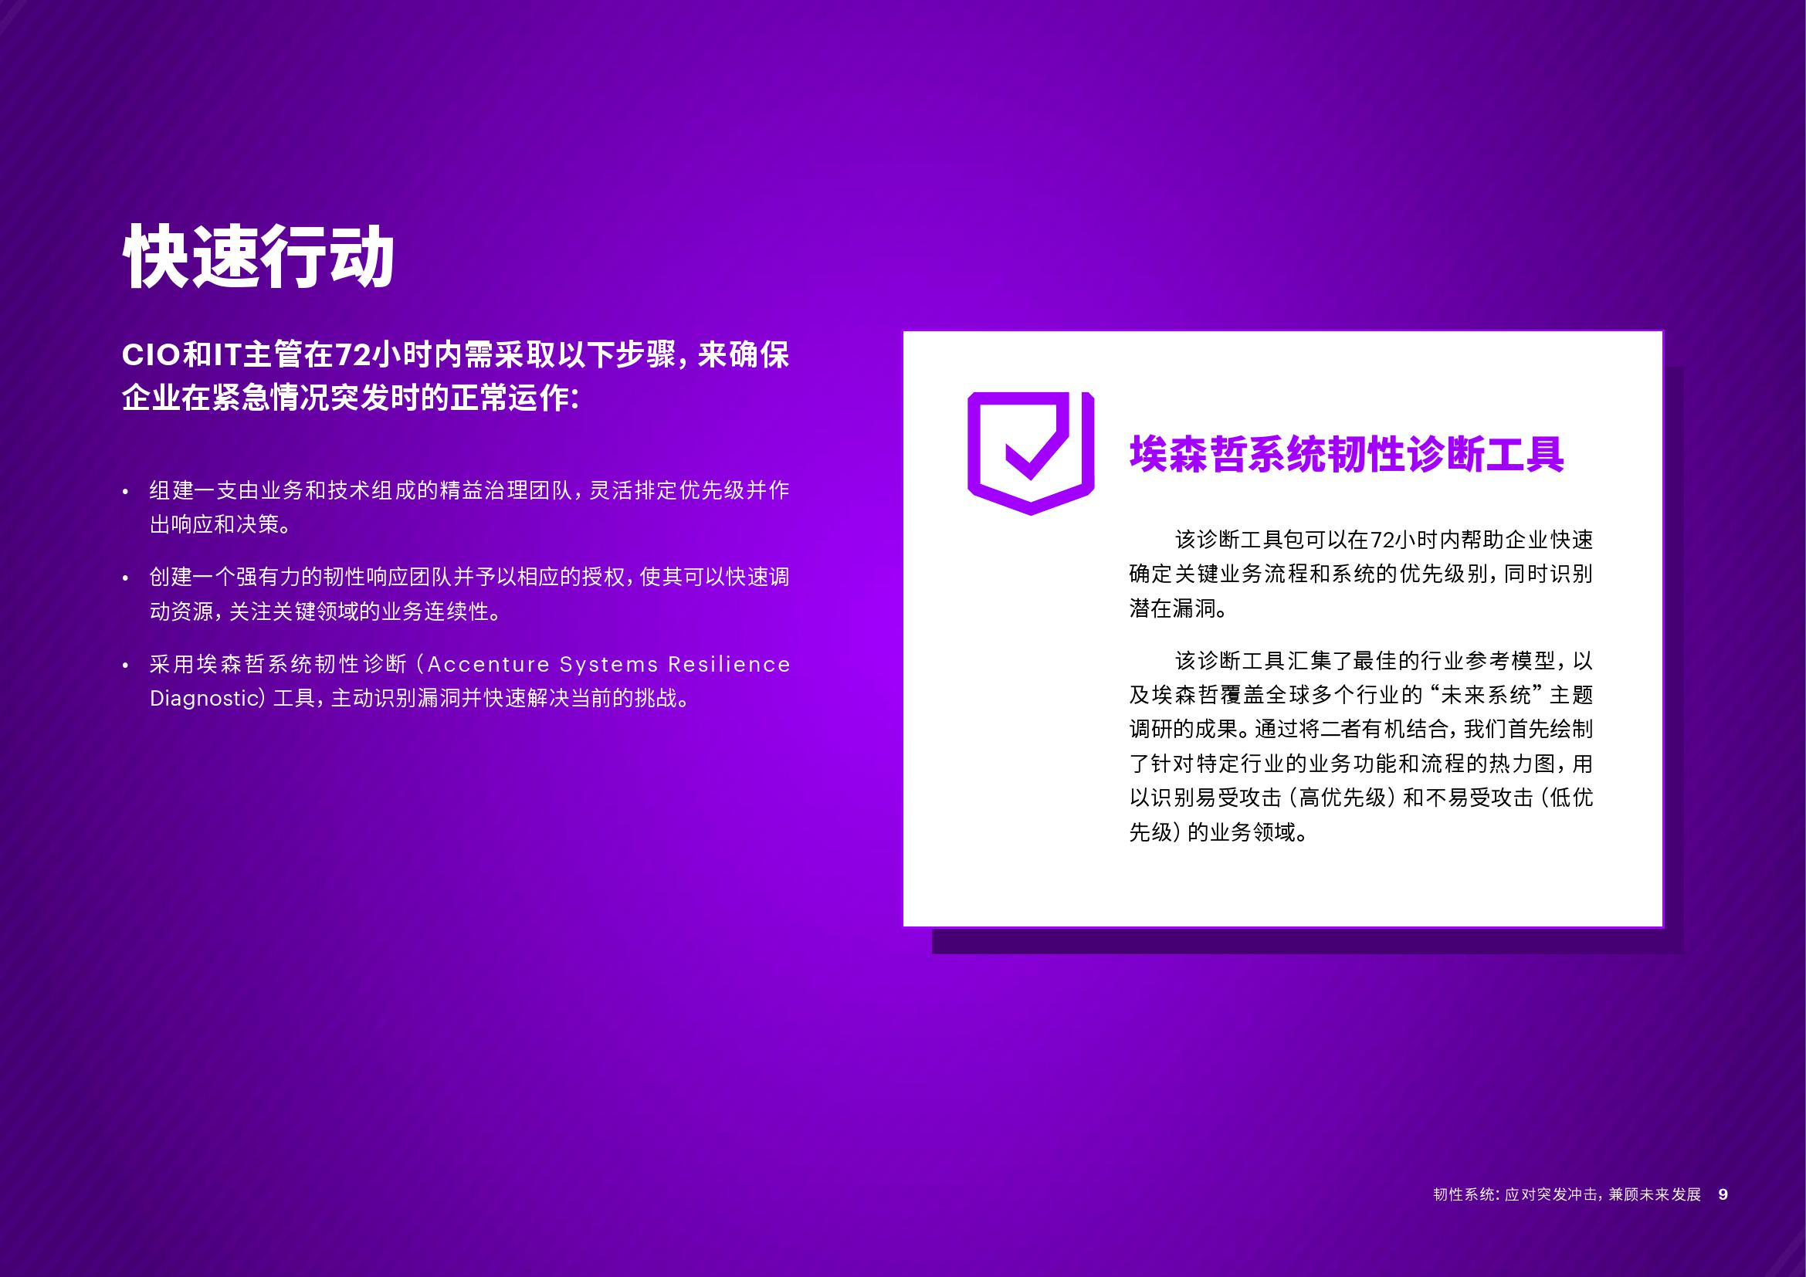Click the line starting 调研的成果。通过将二者有机结合
The height and width of the screenshot is (1277, 1806).
1360,730
